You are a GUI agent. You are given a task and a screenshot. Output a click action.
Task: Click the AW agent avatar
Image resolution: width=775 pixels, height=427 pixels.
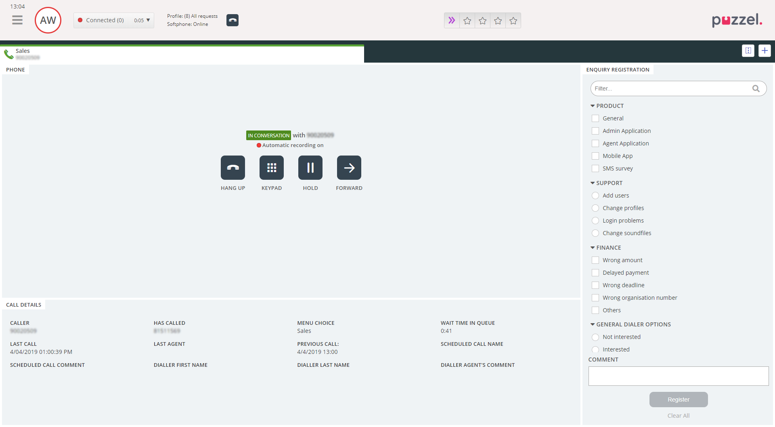pyautogui.click(x=48, y=20)
